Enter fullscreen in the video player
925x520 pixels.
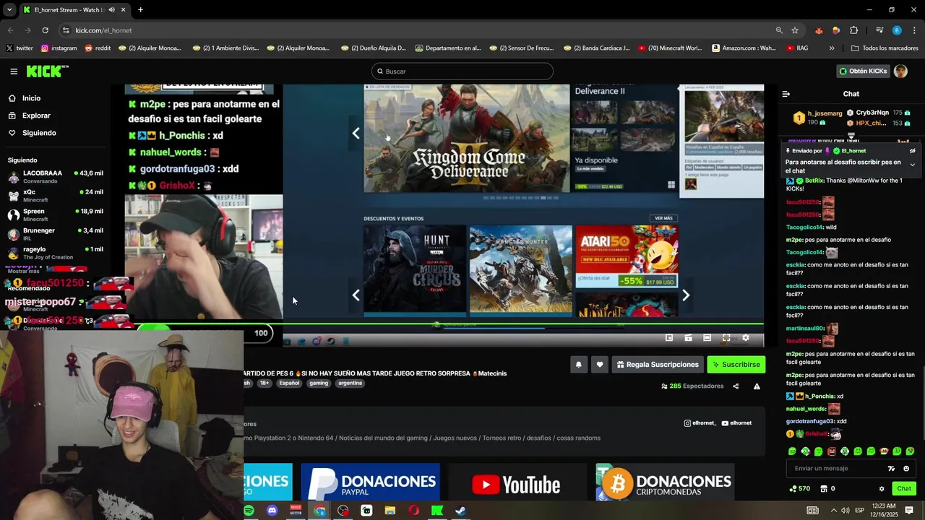pyautogui.click(x=726, y=337)
